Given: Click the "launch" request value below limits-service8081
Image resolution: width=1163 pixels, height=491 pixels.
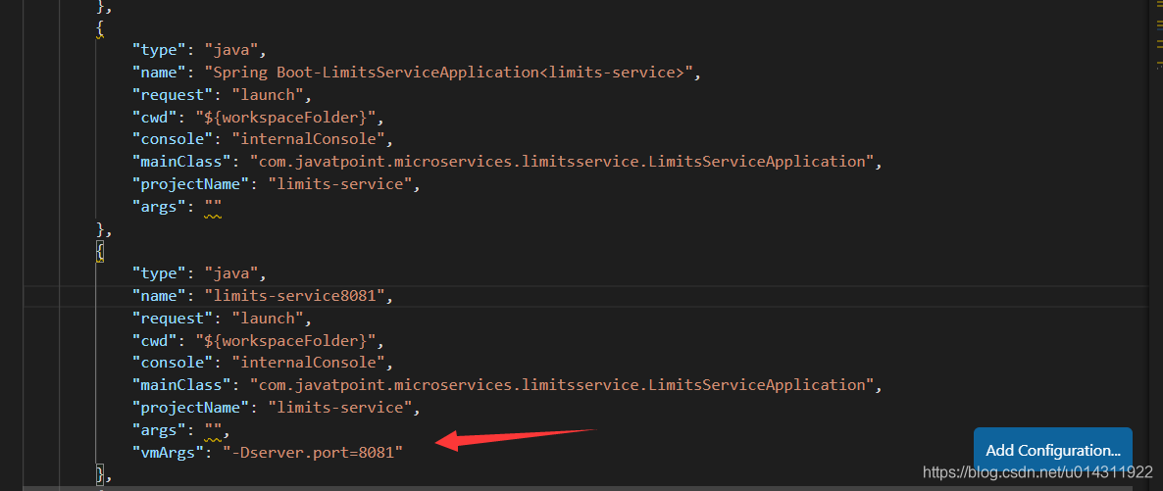Looking at the screenshot, I should [x=267, y=319].
